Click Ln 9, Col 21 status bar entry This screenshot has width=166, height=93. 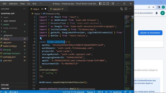[73, 92]
